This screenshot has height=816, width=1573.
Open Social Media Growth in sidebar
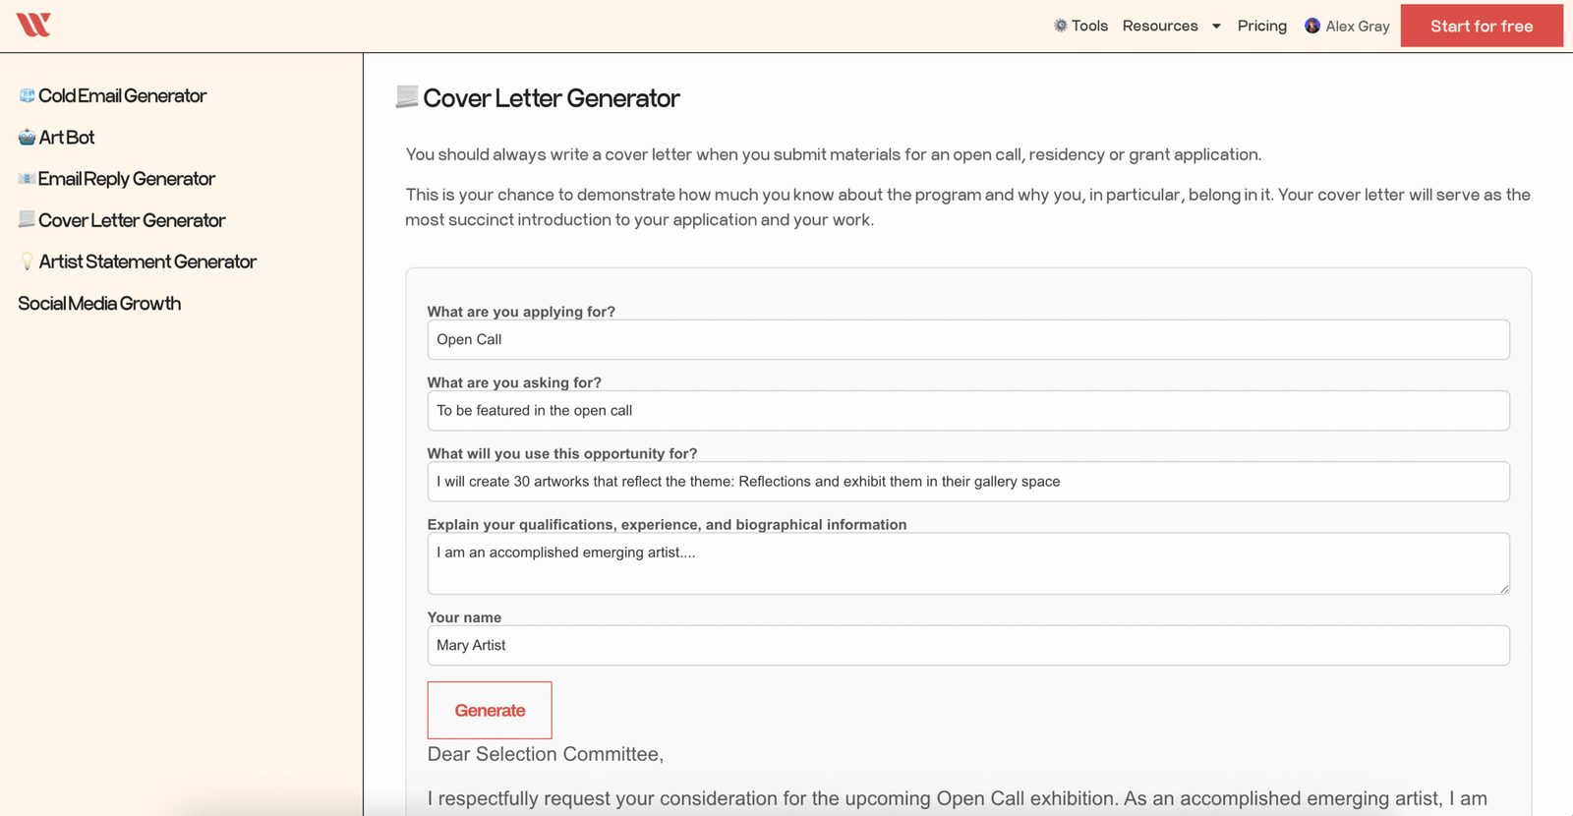tap(99, 304)
